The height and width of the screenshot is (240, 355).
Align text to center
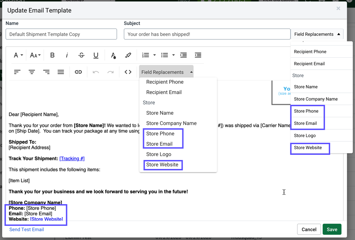pyautogui.click(x=32, y=72)
